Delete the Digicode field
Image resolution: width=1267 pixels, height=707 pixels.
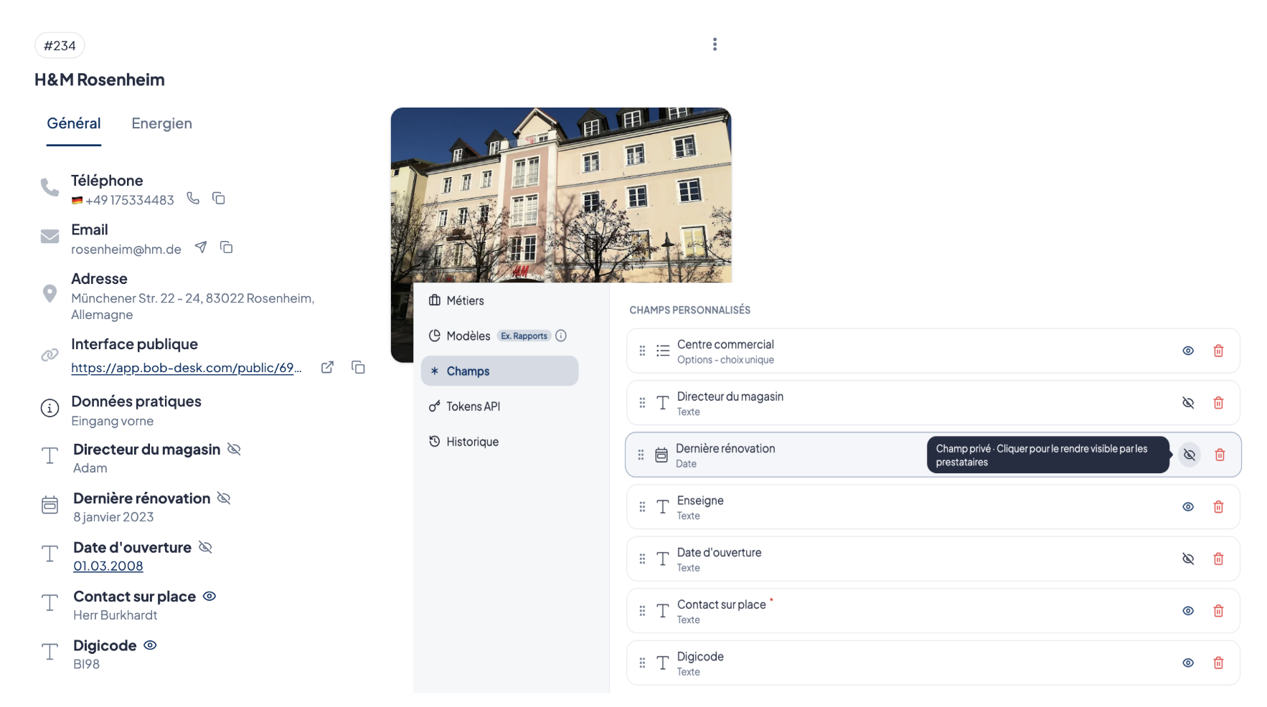[x=1218, y=663]
